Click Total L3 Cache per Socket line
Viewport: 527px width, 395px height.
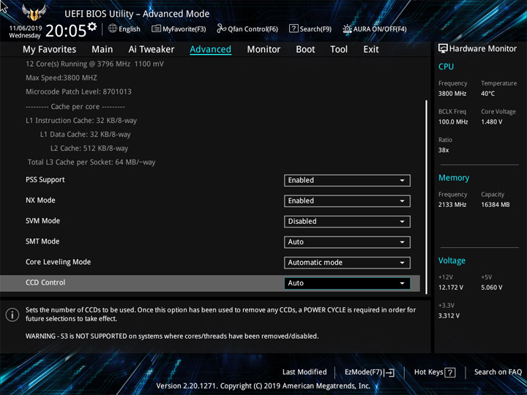[91, 162]
